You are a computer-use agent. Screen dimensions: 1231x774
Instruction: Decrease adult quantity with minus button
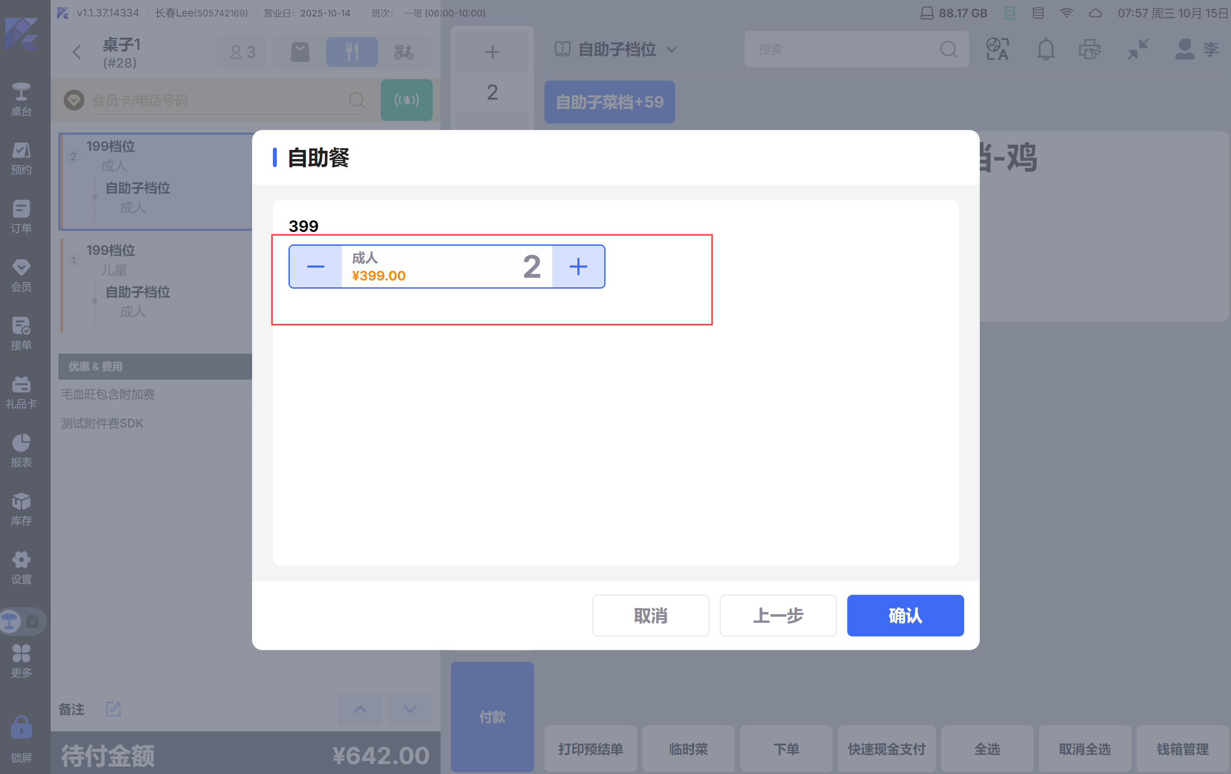pyautogui.click(x=315, y=267)
